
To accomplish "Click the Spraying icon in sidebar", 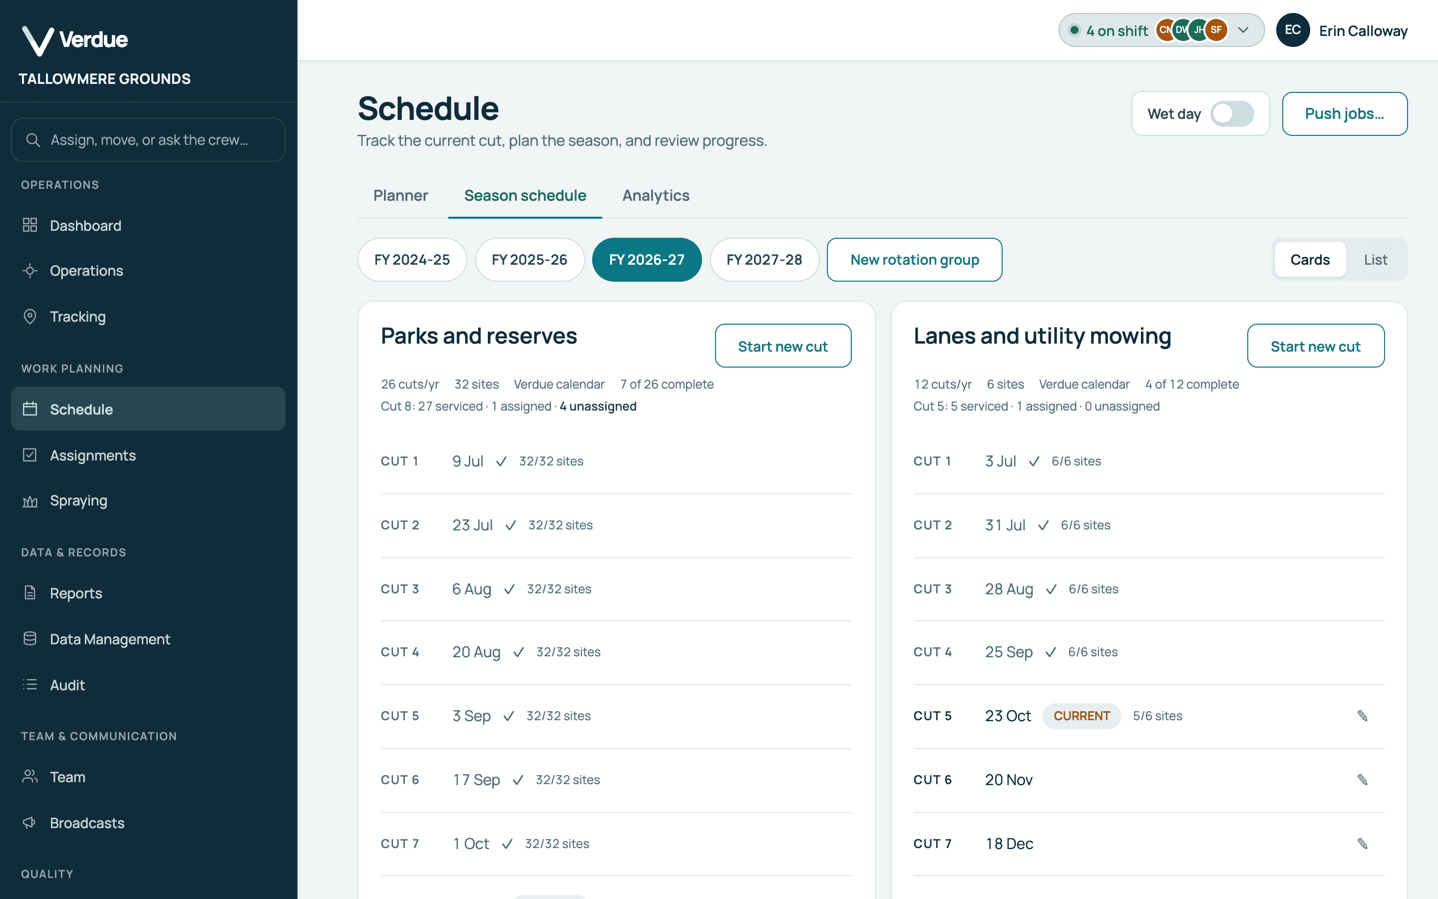I will (30, 500).
